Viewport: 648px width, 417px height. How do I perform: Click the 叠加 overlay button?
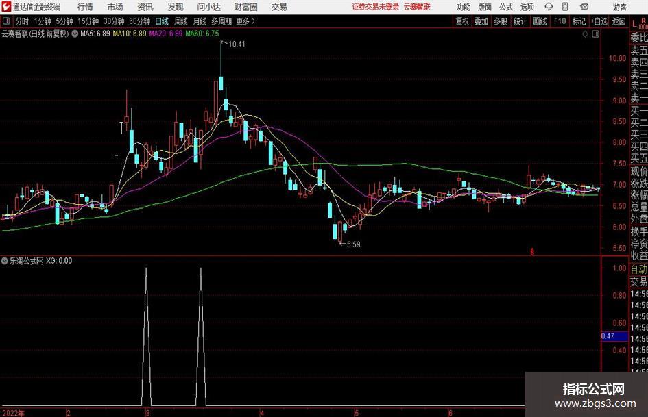[481, 21]
